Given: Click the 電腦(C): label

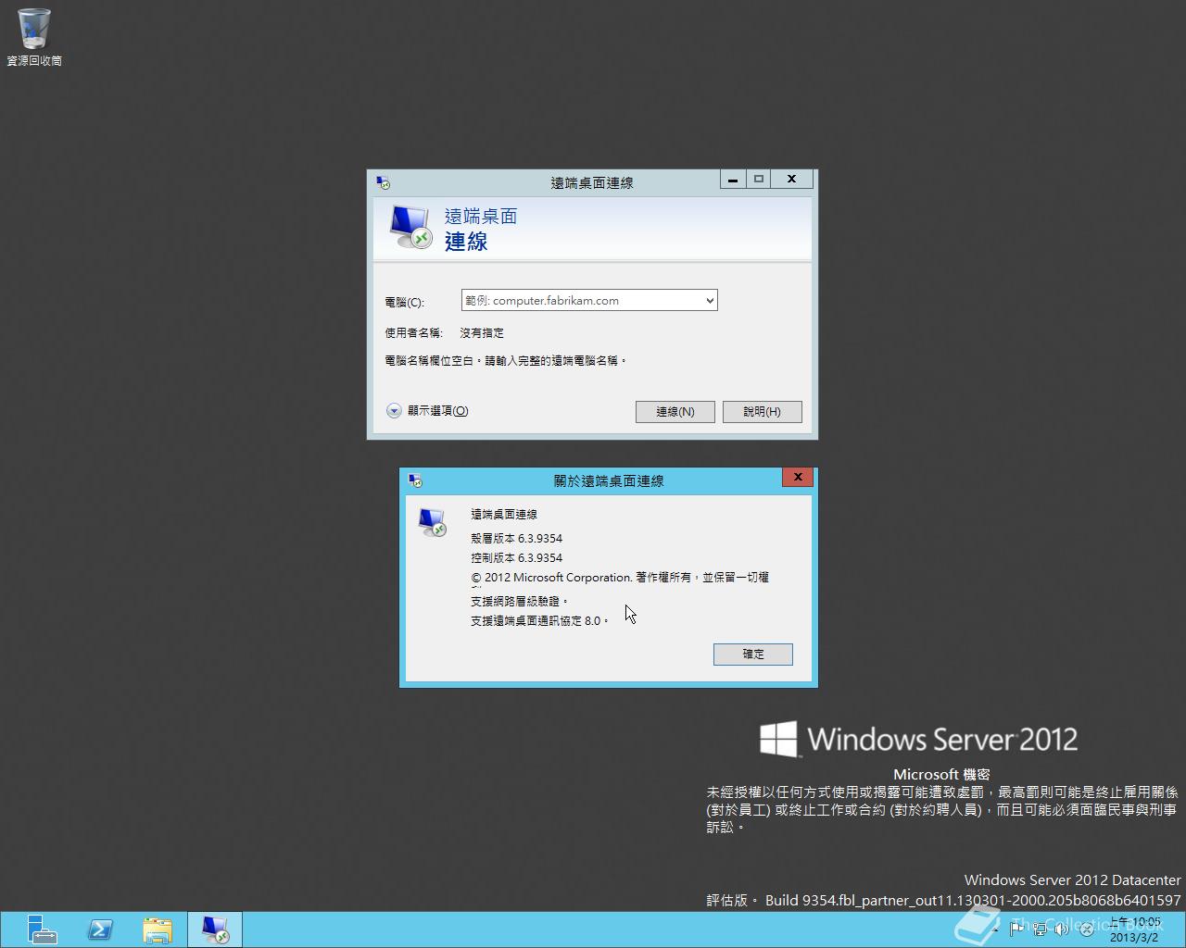Looking at the screenshot, I should point(404,303).
